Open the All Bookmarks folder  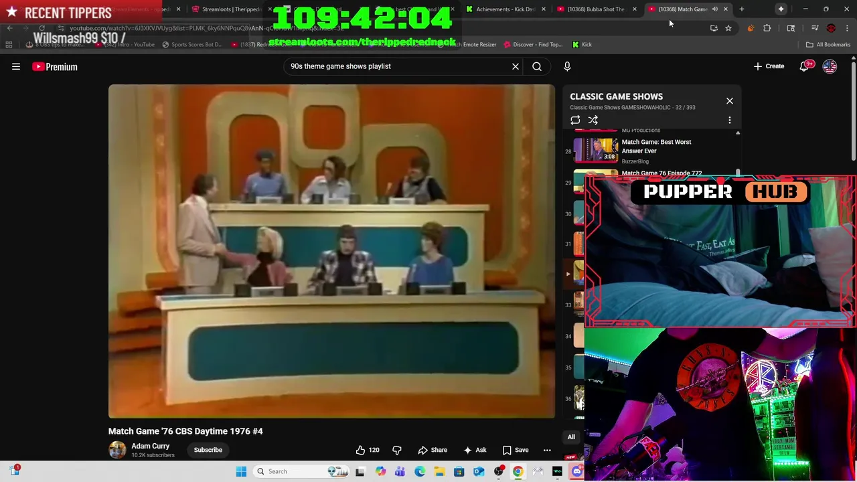[x=828, y=45]
